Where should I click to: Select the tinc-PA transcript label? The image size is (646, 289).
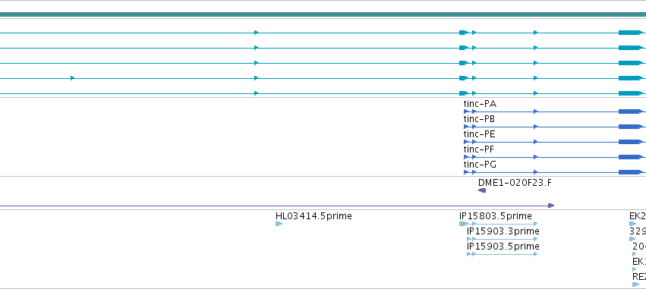[x=480, y=104]
